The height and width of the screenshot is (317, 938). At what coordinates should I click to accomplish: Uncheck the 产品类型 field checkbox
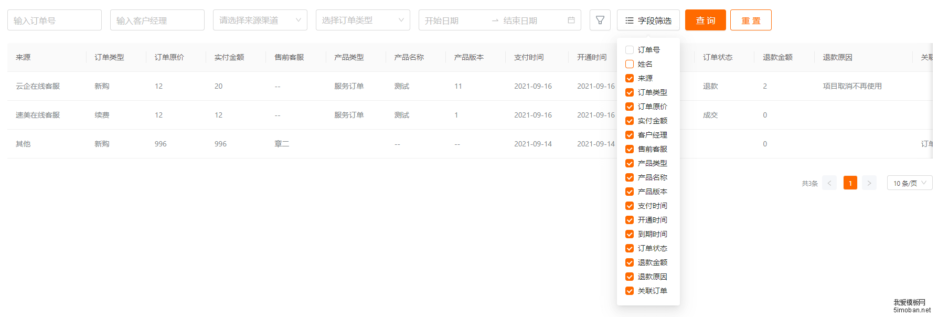tap(630, 163)
